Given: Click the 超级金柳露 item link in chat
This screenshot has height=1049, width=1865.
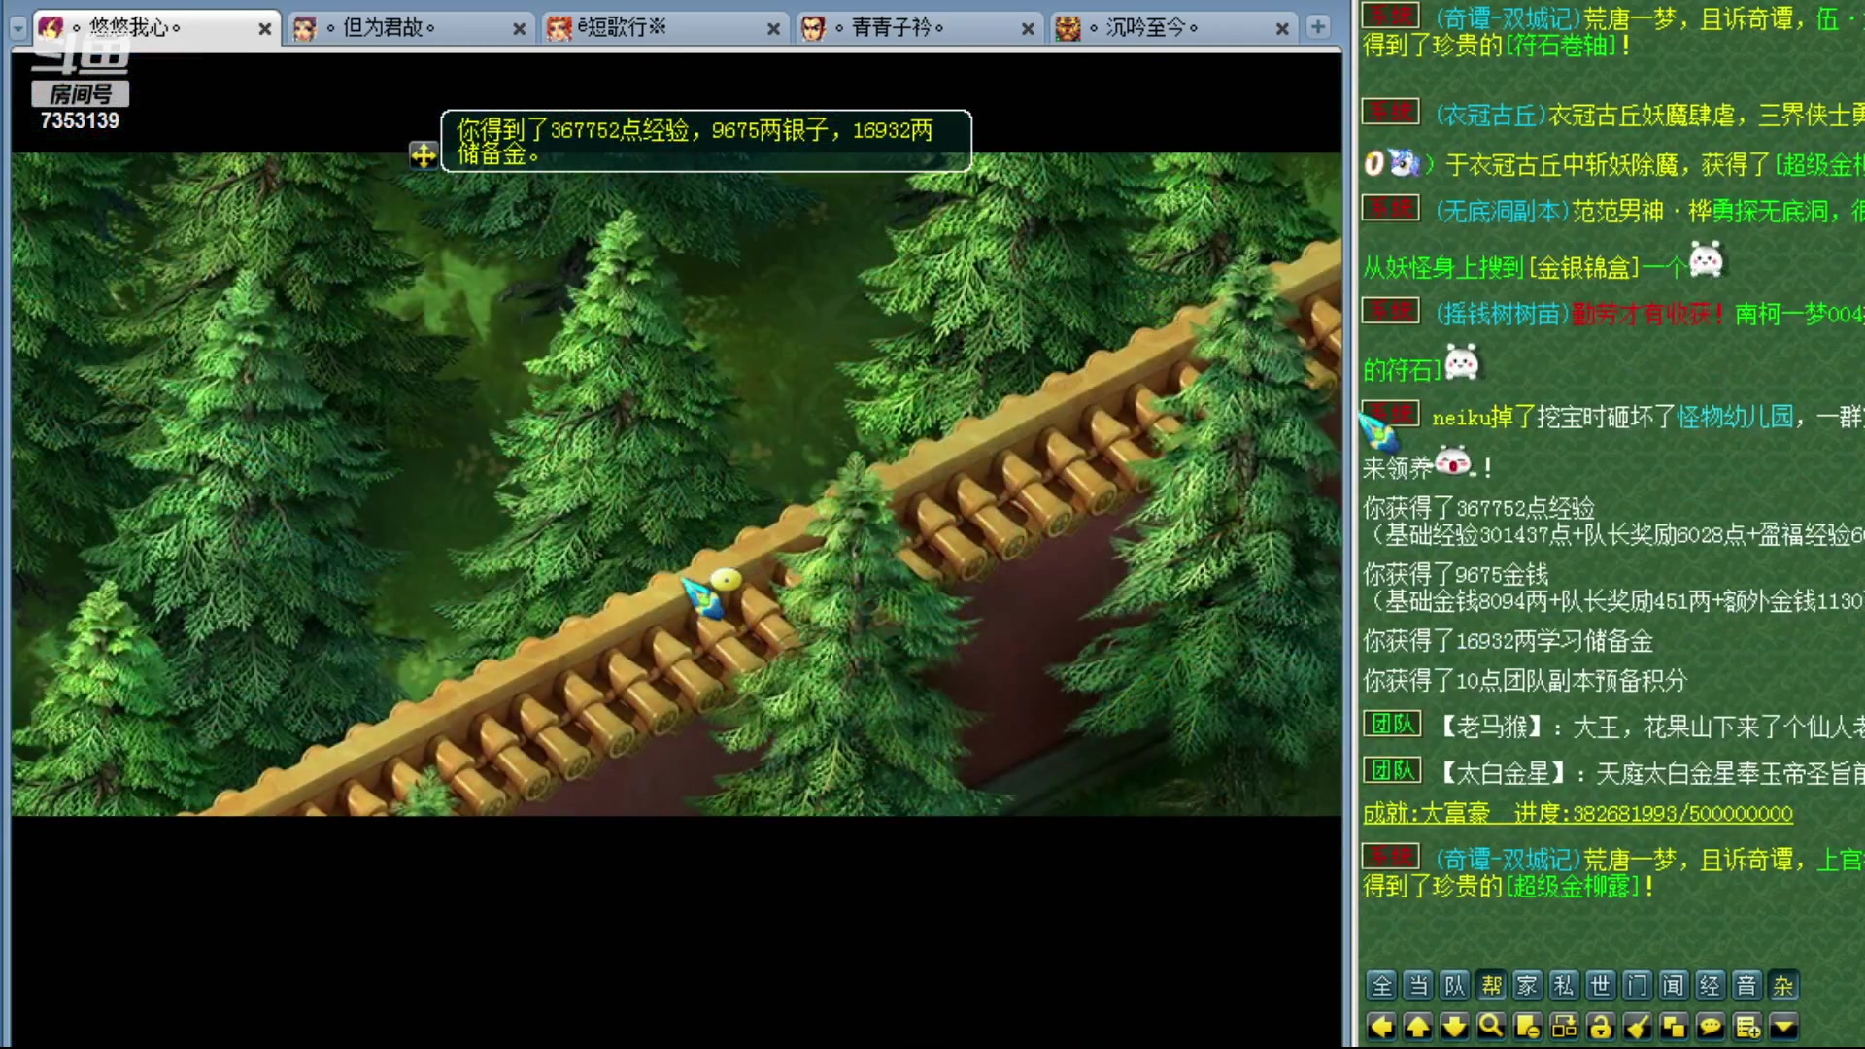Looking at the screenshot, I should (x=1573, y=886).
